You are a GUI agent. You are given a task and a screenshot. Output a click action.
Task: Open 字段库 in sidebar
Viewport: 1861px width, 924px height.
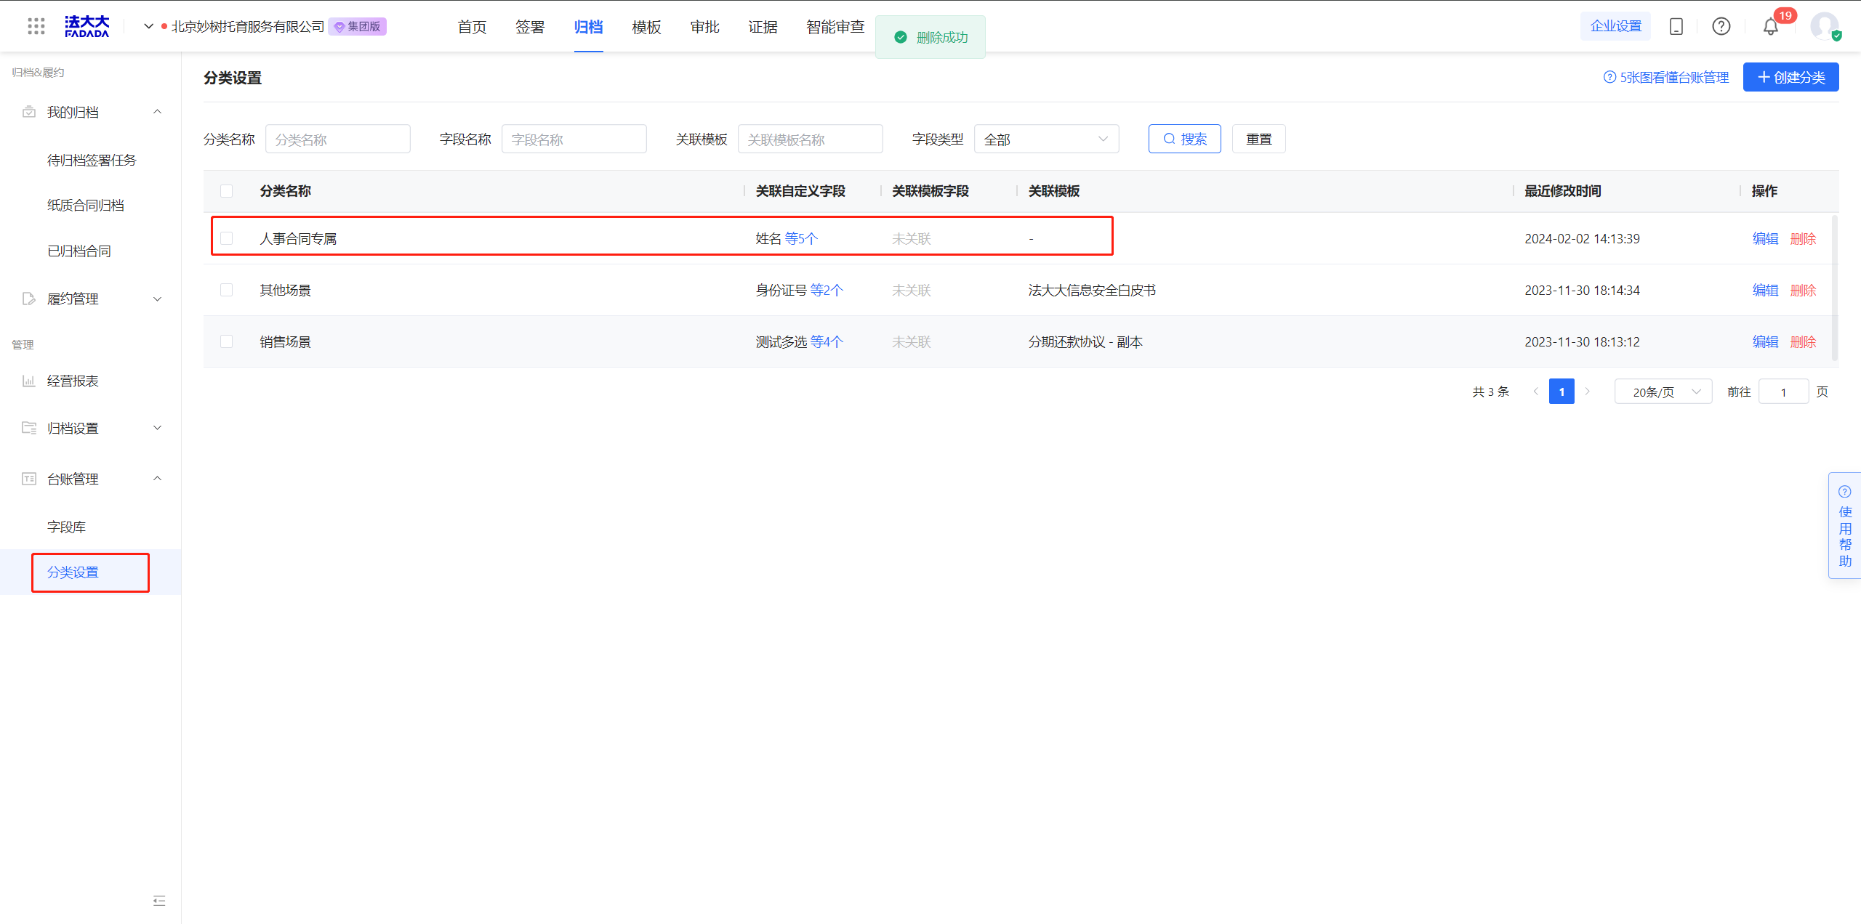click(66, 527)
